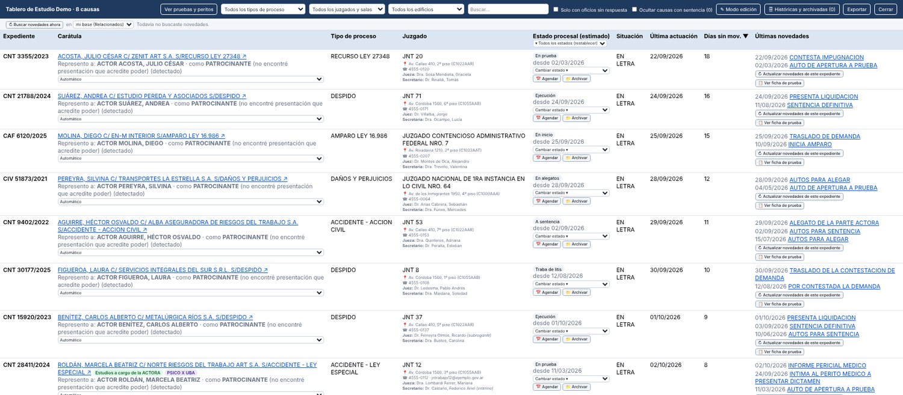Refresh novedades for expediente CNT 3355/2023
903x395 pixels.
click(x=799, y=74)
